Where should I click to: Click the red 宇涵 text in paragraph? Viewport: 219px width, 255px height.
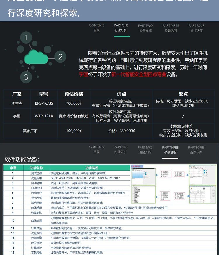click(x=84, y=74)
